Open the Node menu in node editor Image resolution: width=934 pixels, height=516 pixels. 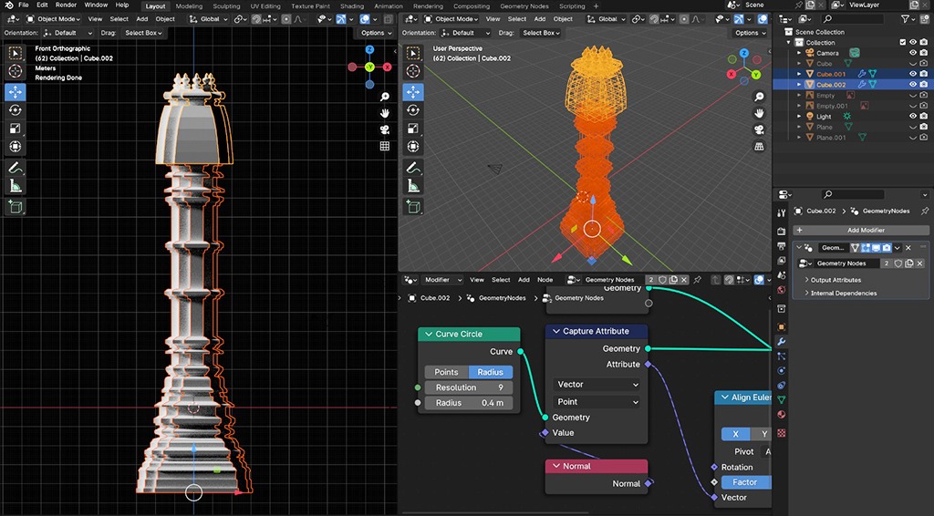pos(545,279)
